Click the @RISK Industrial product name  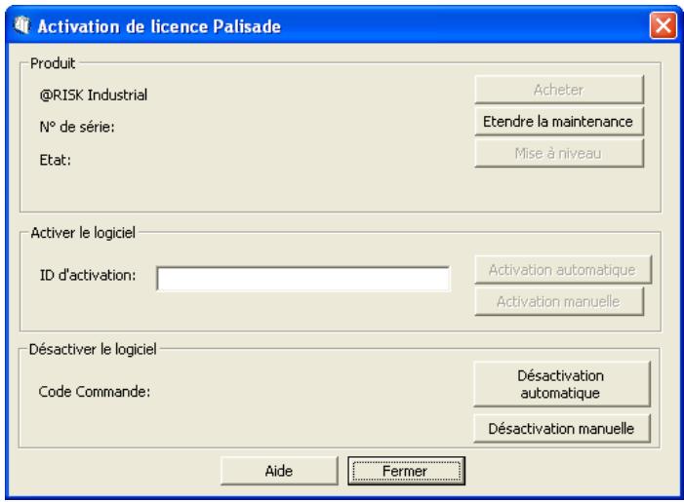tap(94, 95)
